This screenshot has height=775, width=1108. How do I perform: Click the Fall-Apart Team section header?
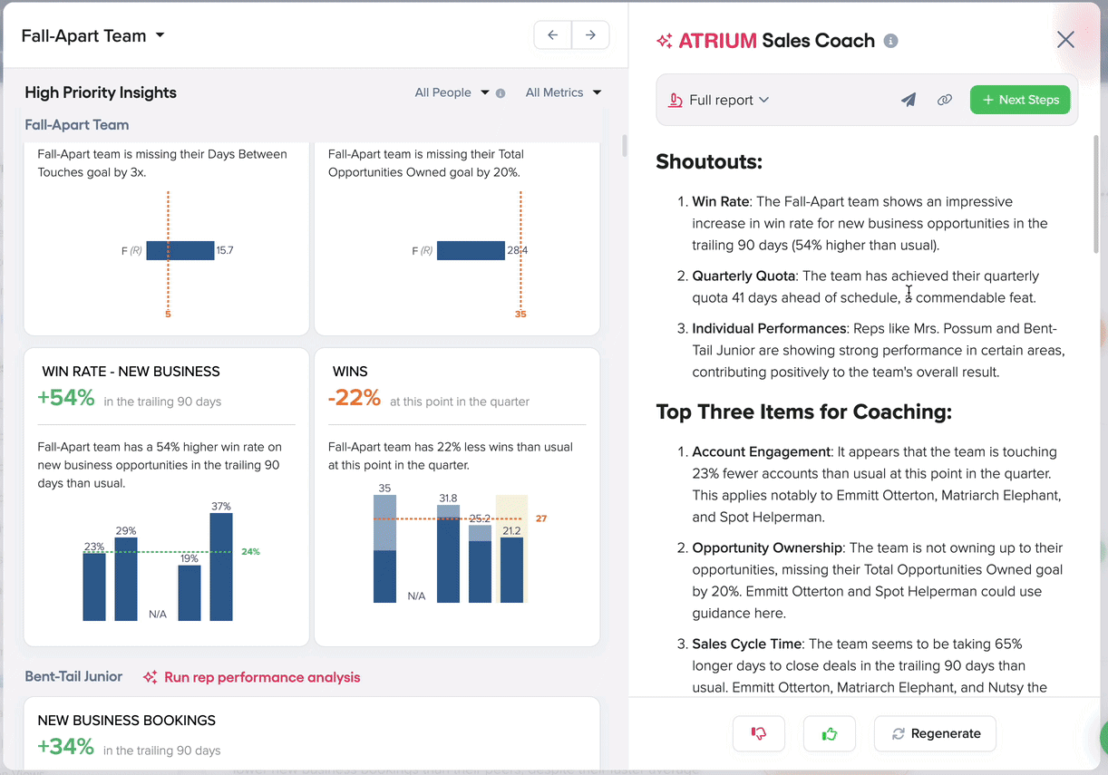77,125
